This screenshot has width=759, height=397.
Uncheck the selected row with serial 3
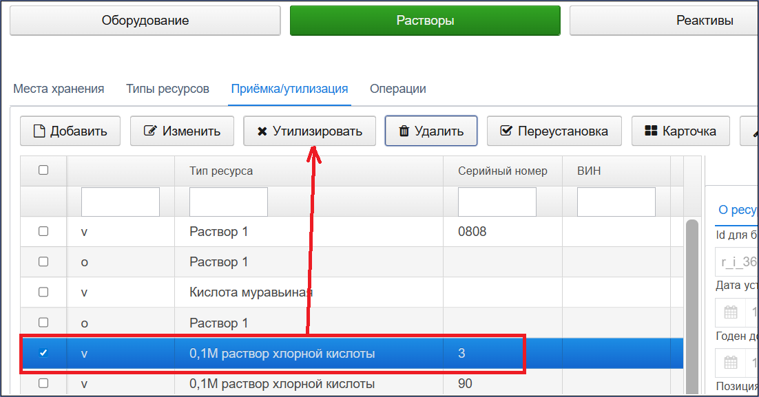click(x=43, y=352)
